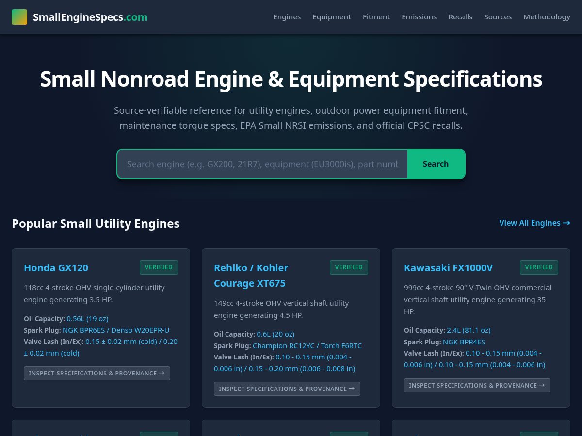The image size is (582, 436).
Task: Open the Kawasaki FX1000V title link
Action: pos(448,268)
